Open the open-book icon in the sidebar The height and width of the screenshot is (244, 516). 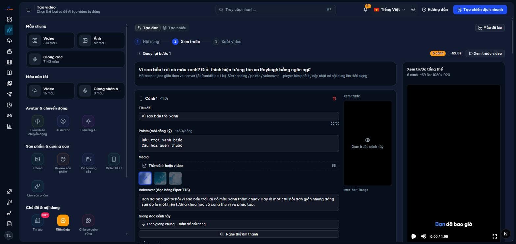(9, 73)
